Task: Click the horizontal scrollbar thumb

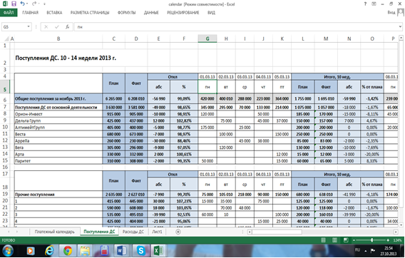Action: pyautogui.click(x=277, y=232)
